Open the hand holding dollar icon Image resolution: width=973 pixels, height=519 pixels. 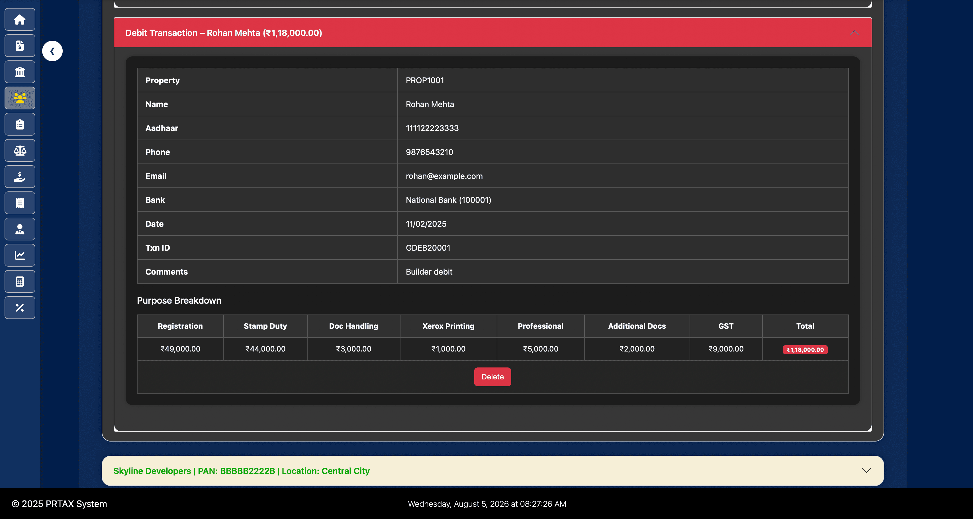20,177
